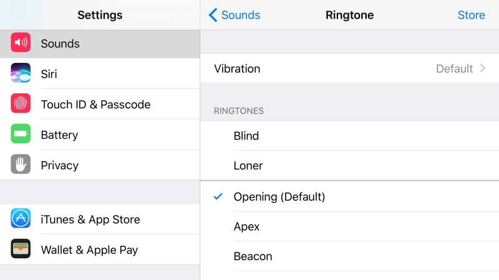This screenshot has height=280, width=499.
Task: Tap the Opening (Default) checkmark
Action: click(x=218, y=197)
